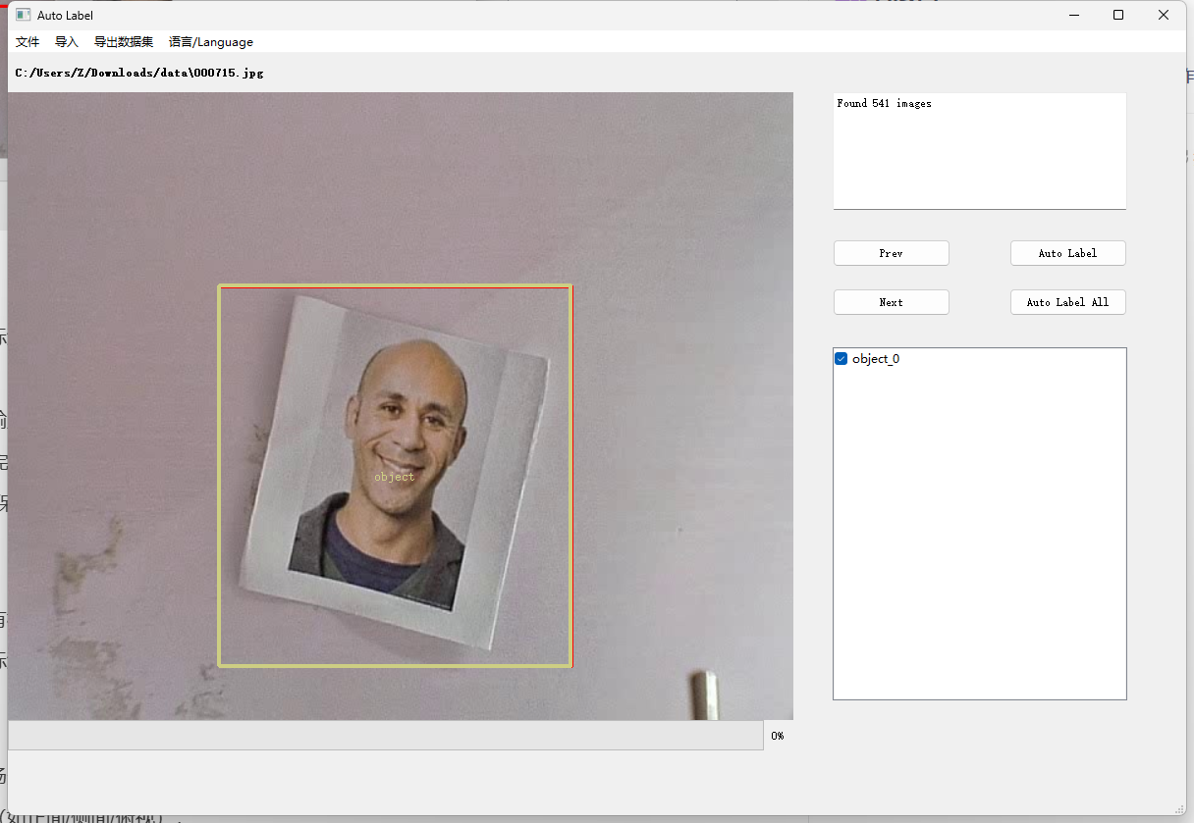Viewport: 1194px width, 823px height.
Task: Uncheck the object_0 checkbox
Action: [x=841, y=359]
